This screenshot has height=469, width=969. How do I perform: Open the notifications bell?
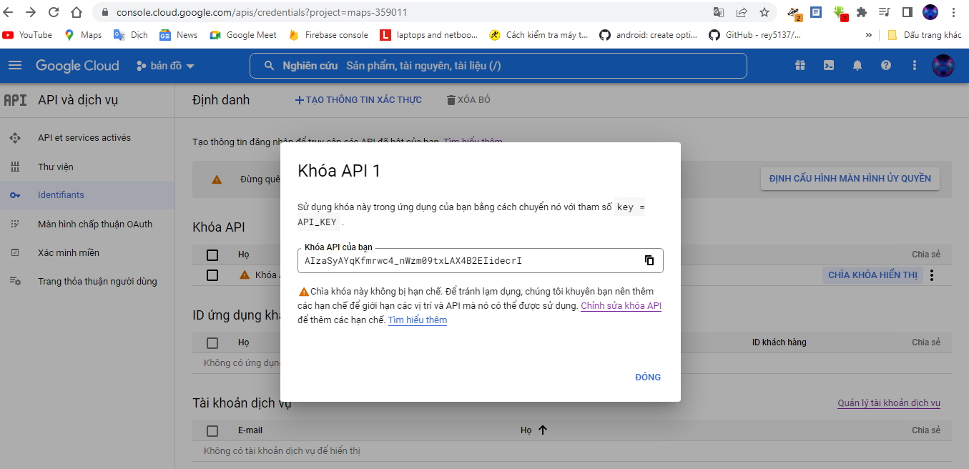[857, 66]
